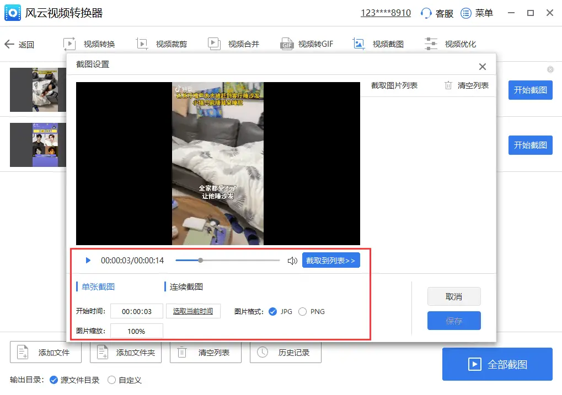Screen dimensions: 562x395
Task: Click the 图片缩放 100% field
Action: pyautogui.click(x=137, y=331)
